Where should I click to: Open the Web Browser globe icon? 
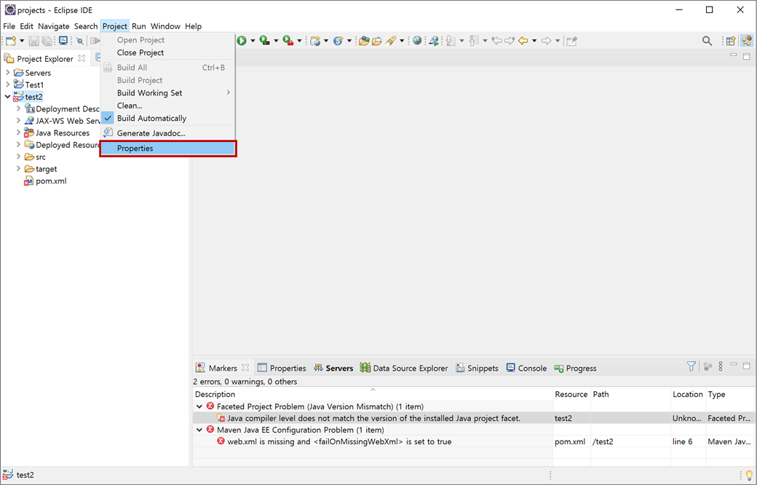(x=417, y=41)
